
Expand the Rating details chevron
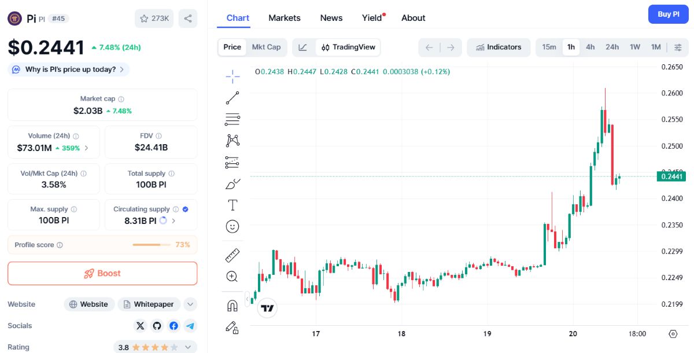pos(188,347)
